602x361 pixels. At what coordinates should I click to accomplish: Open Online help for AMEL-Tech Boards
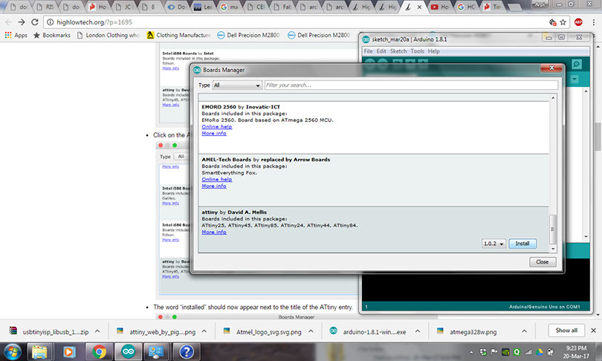[217, 179]
